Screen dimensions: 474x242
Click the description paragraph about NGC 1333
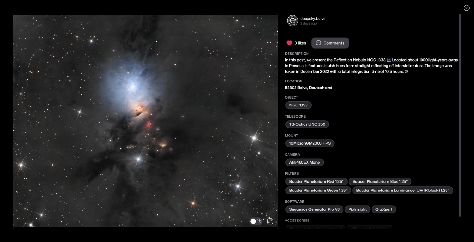tap(371, 66)
